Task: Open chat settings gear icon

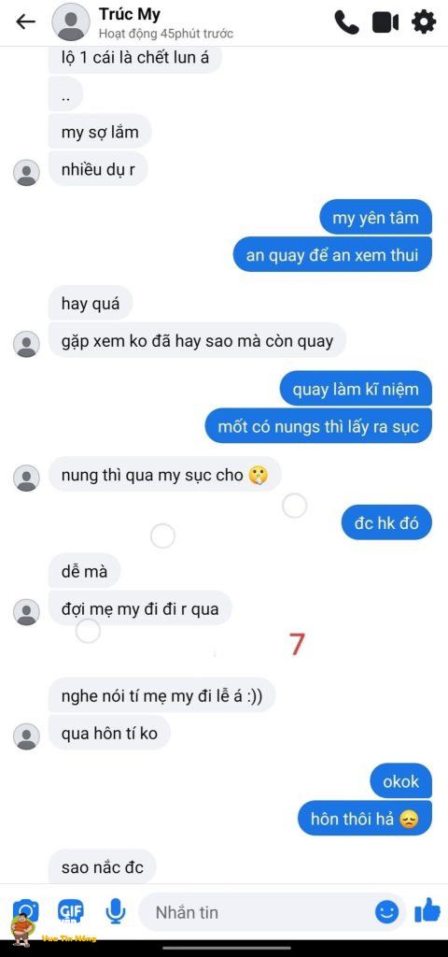Action: 424,22
